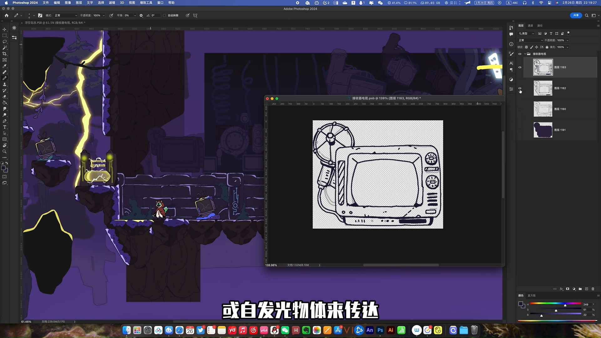
Task: Select the horizontal Type tool
Action: tap(4, 127)
